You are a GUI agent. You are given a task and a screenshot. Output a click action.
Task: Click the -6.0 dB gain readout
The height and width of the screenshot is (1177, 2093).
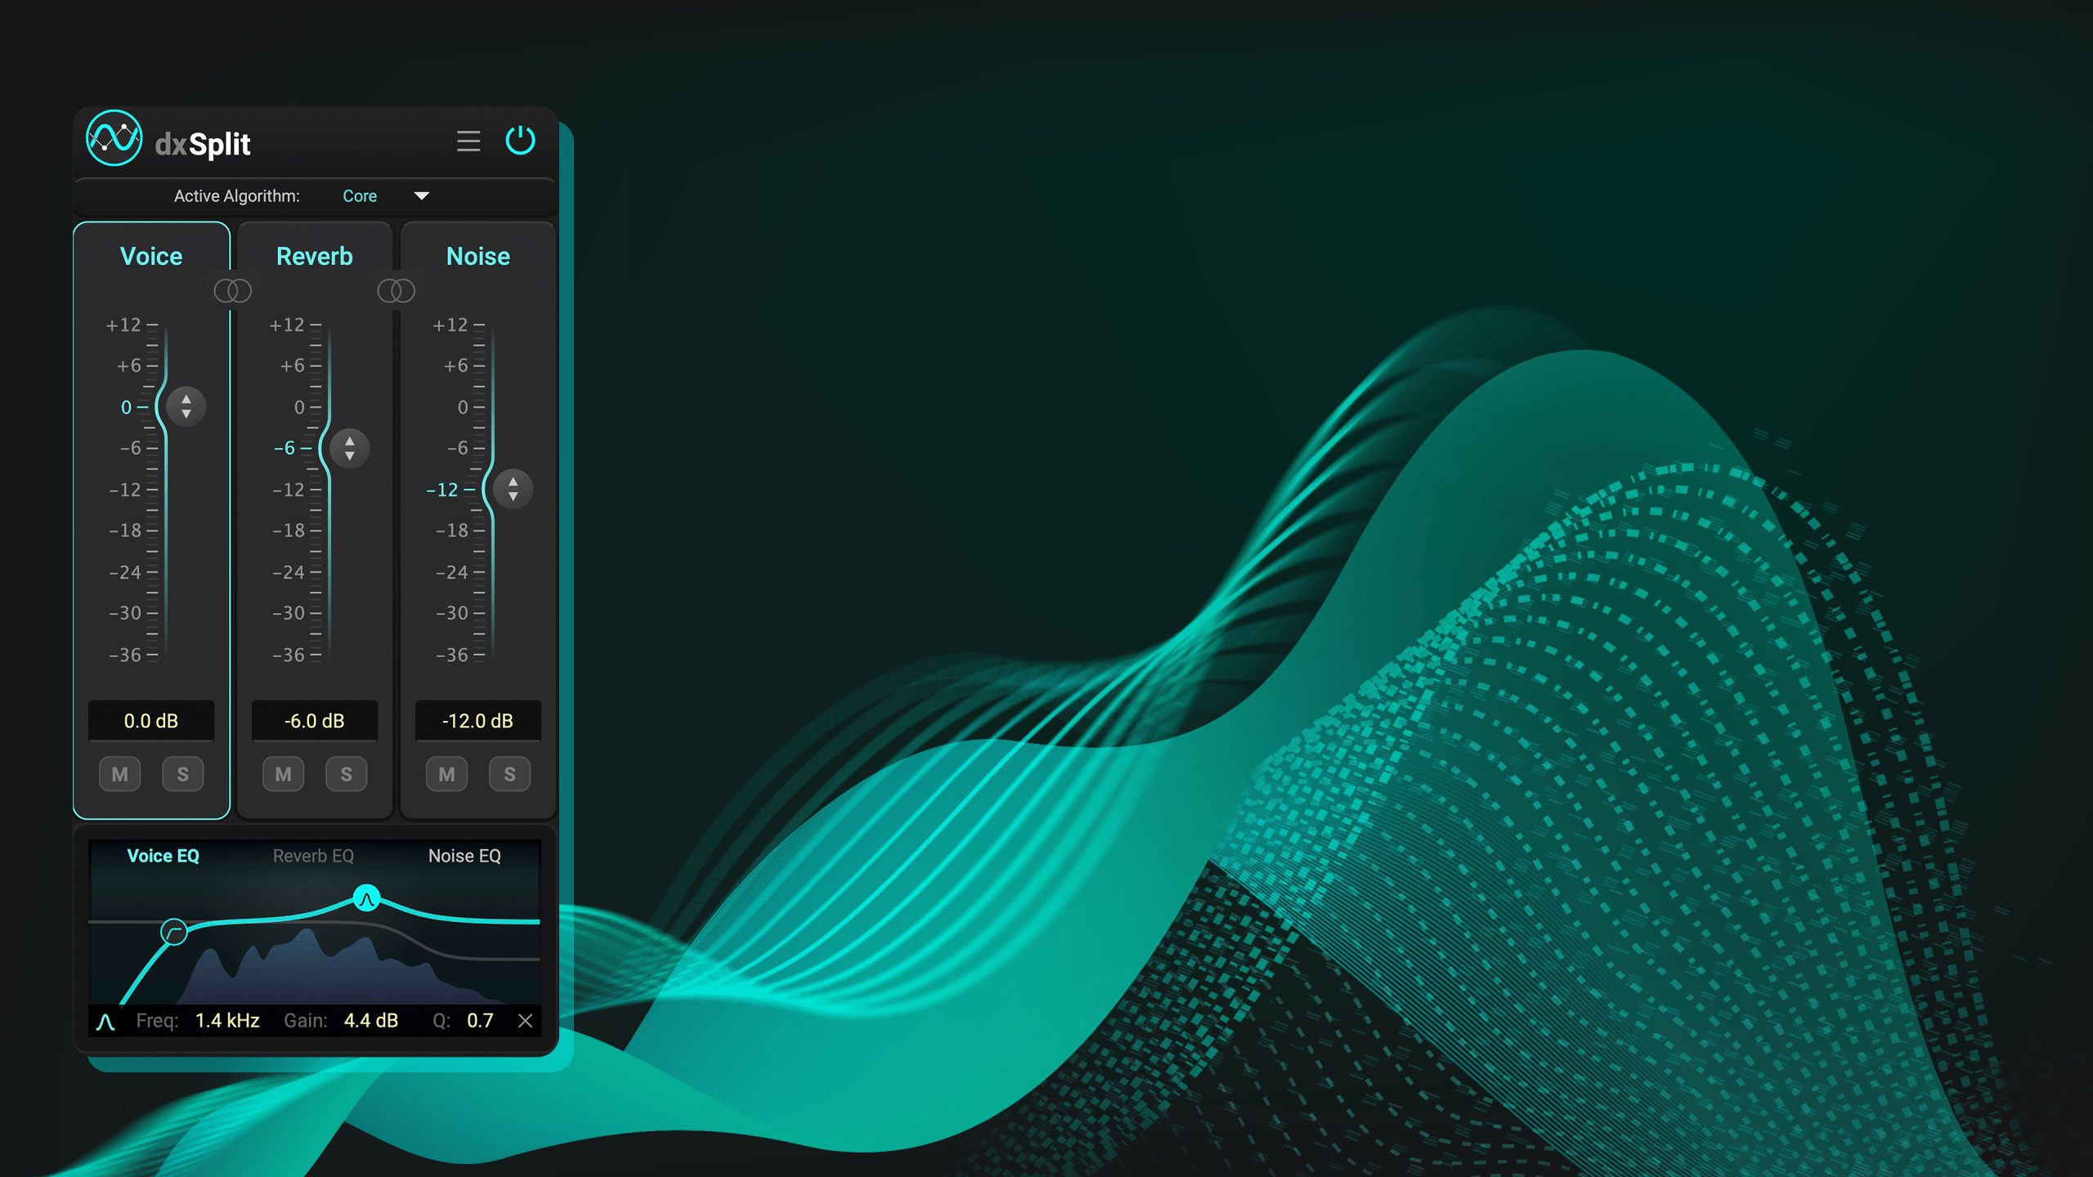315,721
